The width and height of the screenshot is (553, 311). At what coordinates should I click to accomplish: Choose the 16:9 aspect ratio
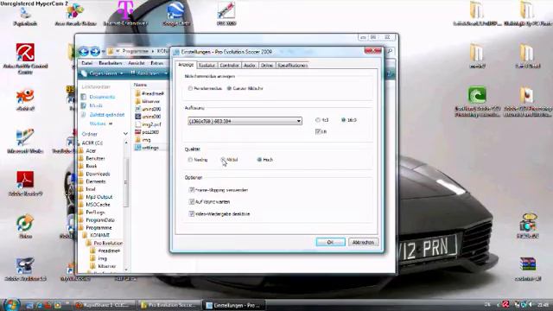tap(343, 120)
